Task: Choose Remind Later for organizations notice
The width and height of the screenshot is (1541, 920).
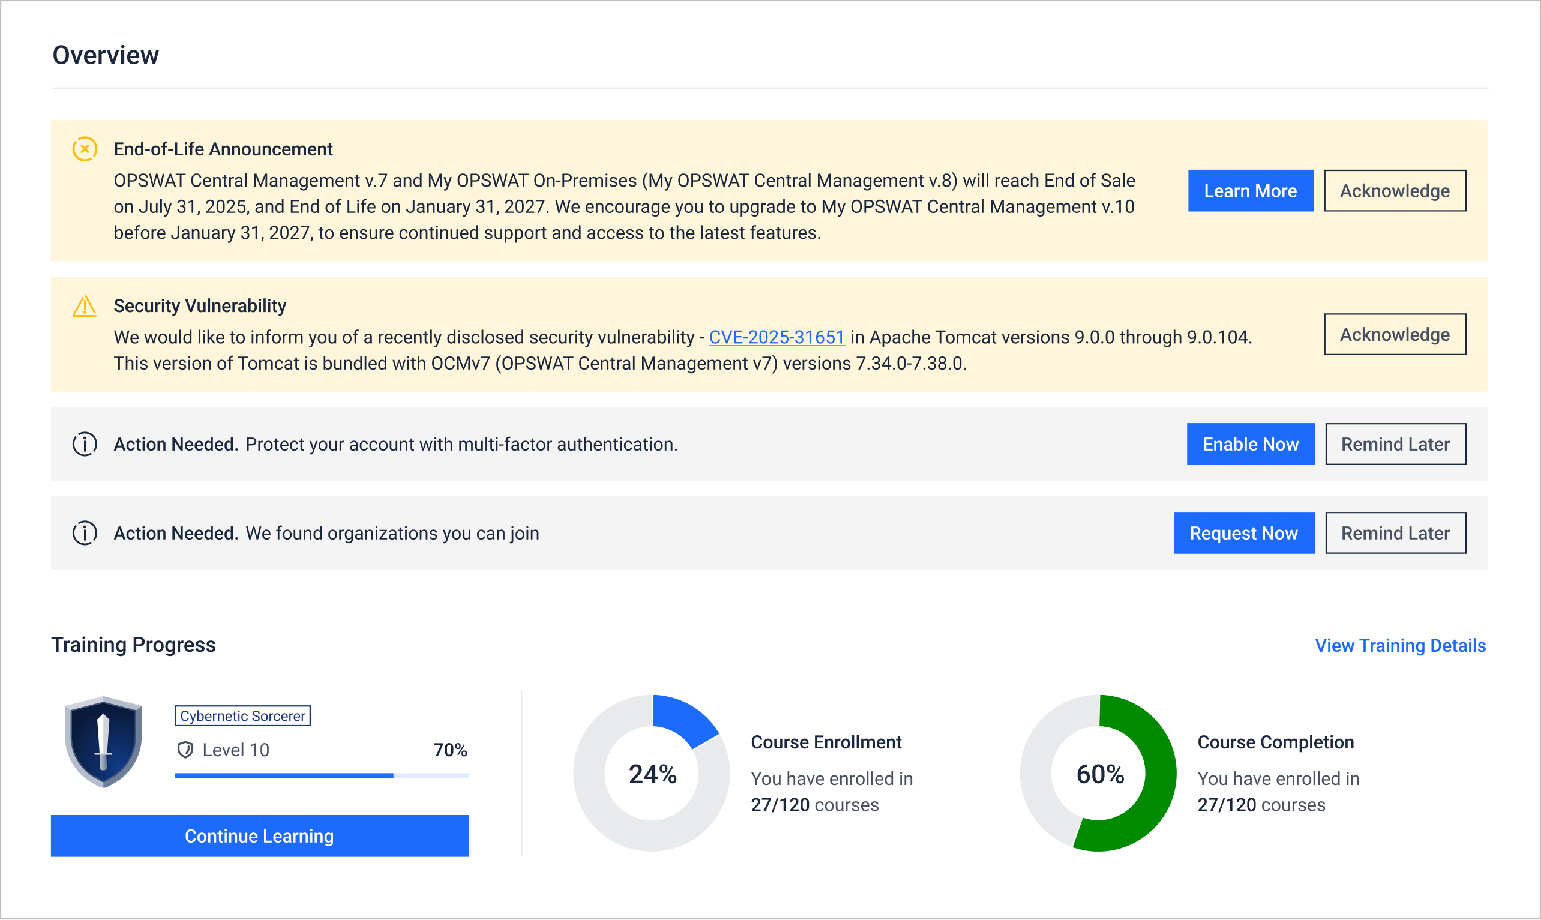Action: pyautogui.click(x=1395, y=533)
